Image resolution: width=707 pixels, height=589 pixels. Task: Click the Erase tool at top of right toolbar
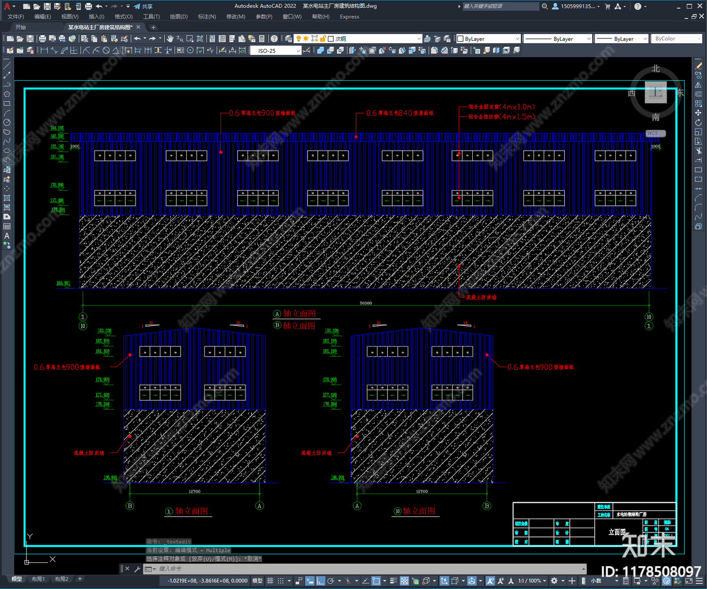[x=698, y=66]
